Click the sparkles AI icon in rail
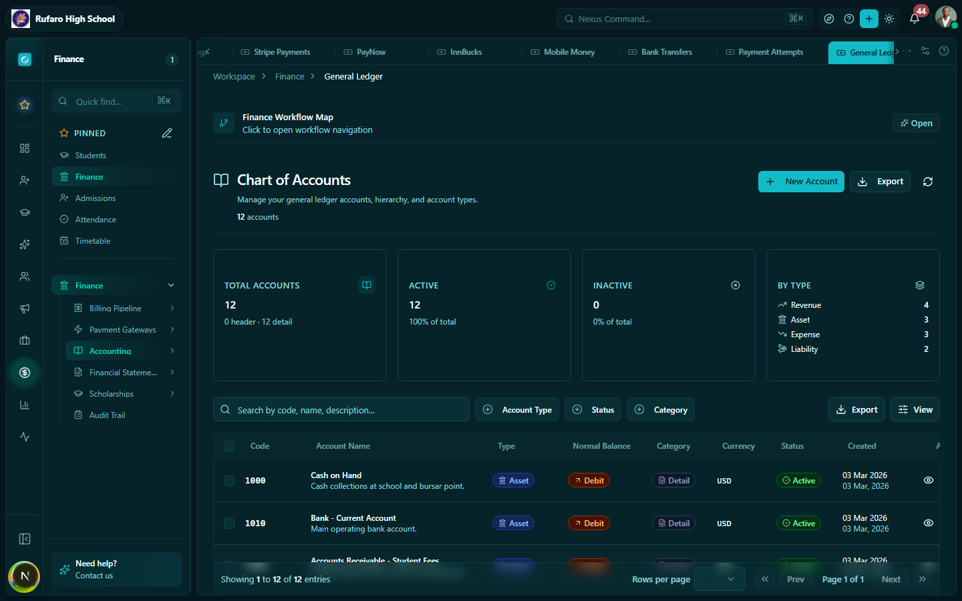Image resolution: width=962 pixels, height=601 pixels. point(25,244)
